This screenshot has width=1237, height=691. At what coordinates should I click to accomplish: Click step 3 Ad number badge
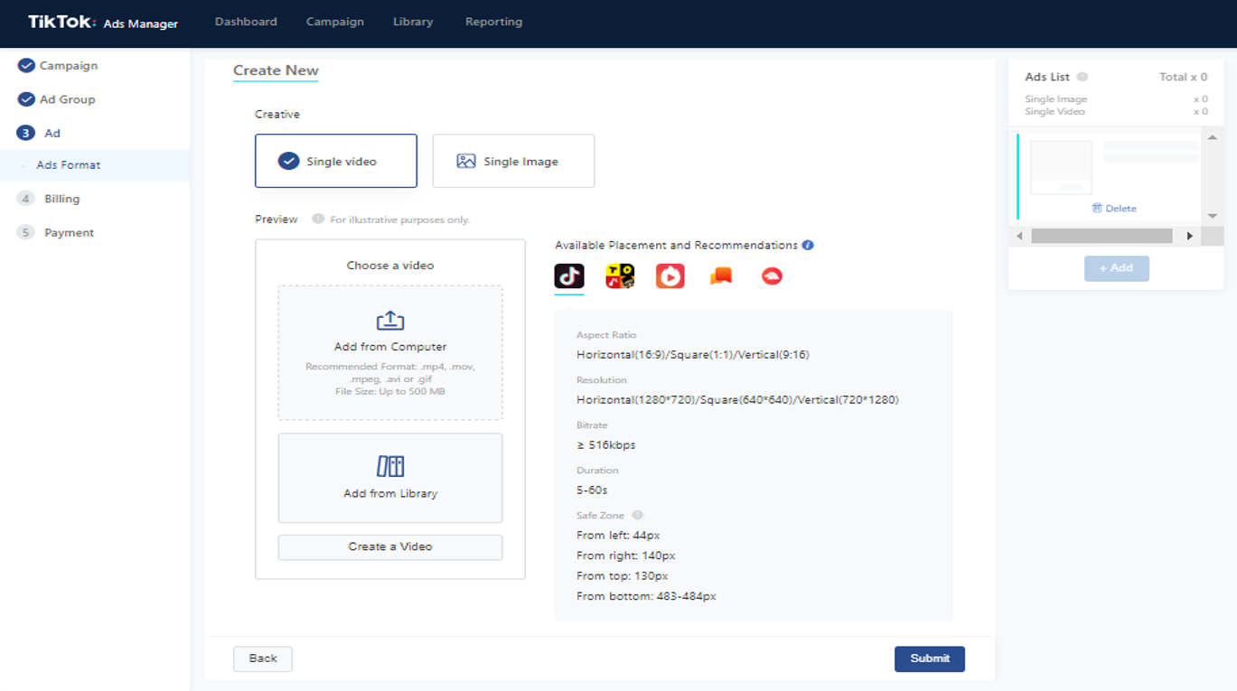(26, 133)
